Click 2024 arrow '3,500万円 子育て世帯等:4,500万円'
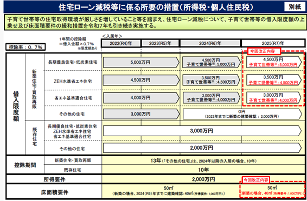 pos(211,80)
